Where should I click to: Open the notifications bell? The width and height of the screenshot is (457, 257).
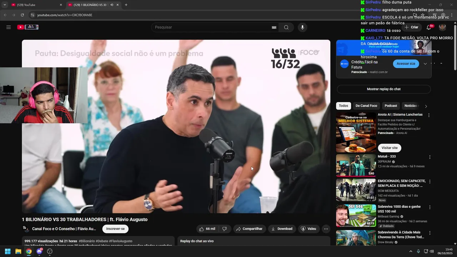429,27
